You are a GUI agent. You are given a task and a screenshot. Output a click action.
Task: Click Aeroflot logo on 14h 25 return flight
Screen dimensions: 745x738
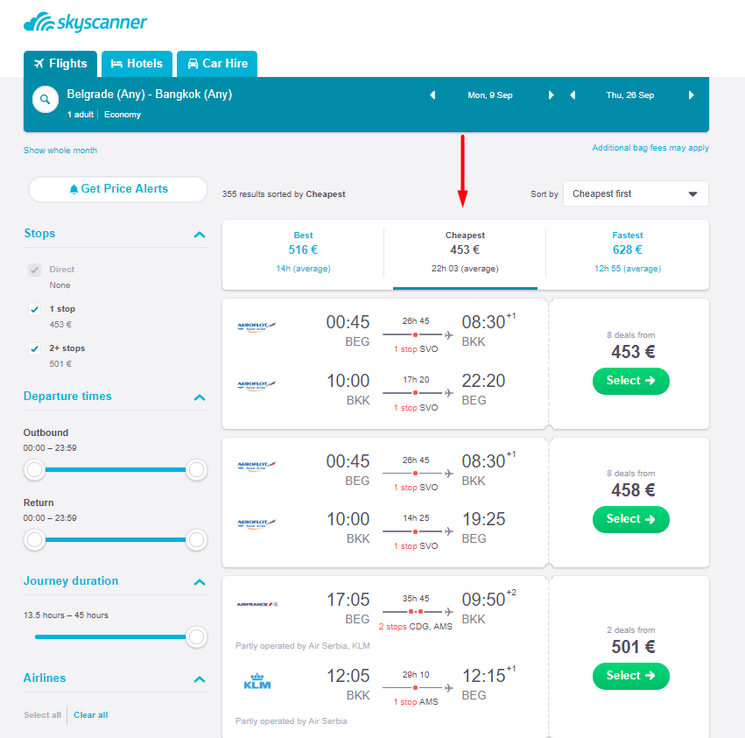point(257,524)
